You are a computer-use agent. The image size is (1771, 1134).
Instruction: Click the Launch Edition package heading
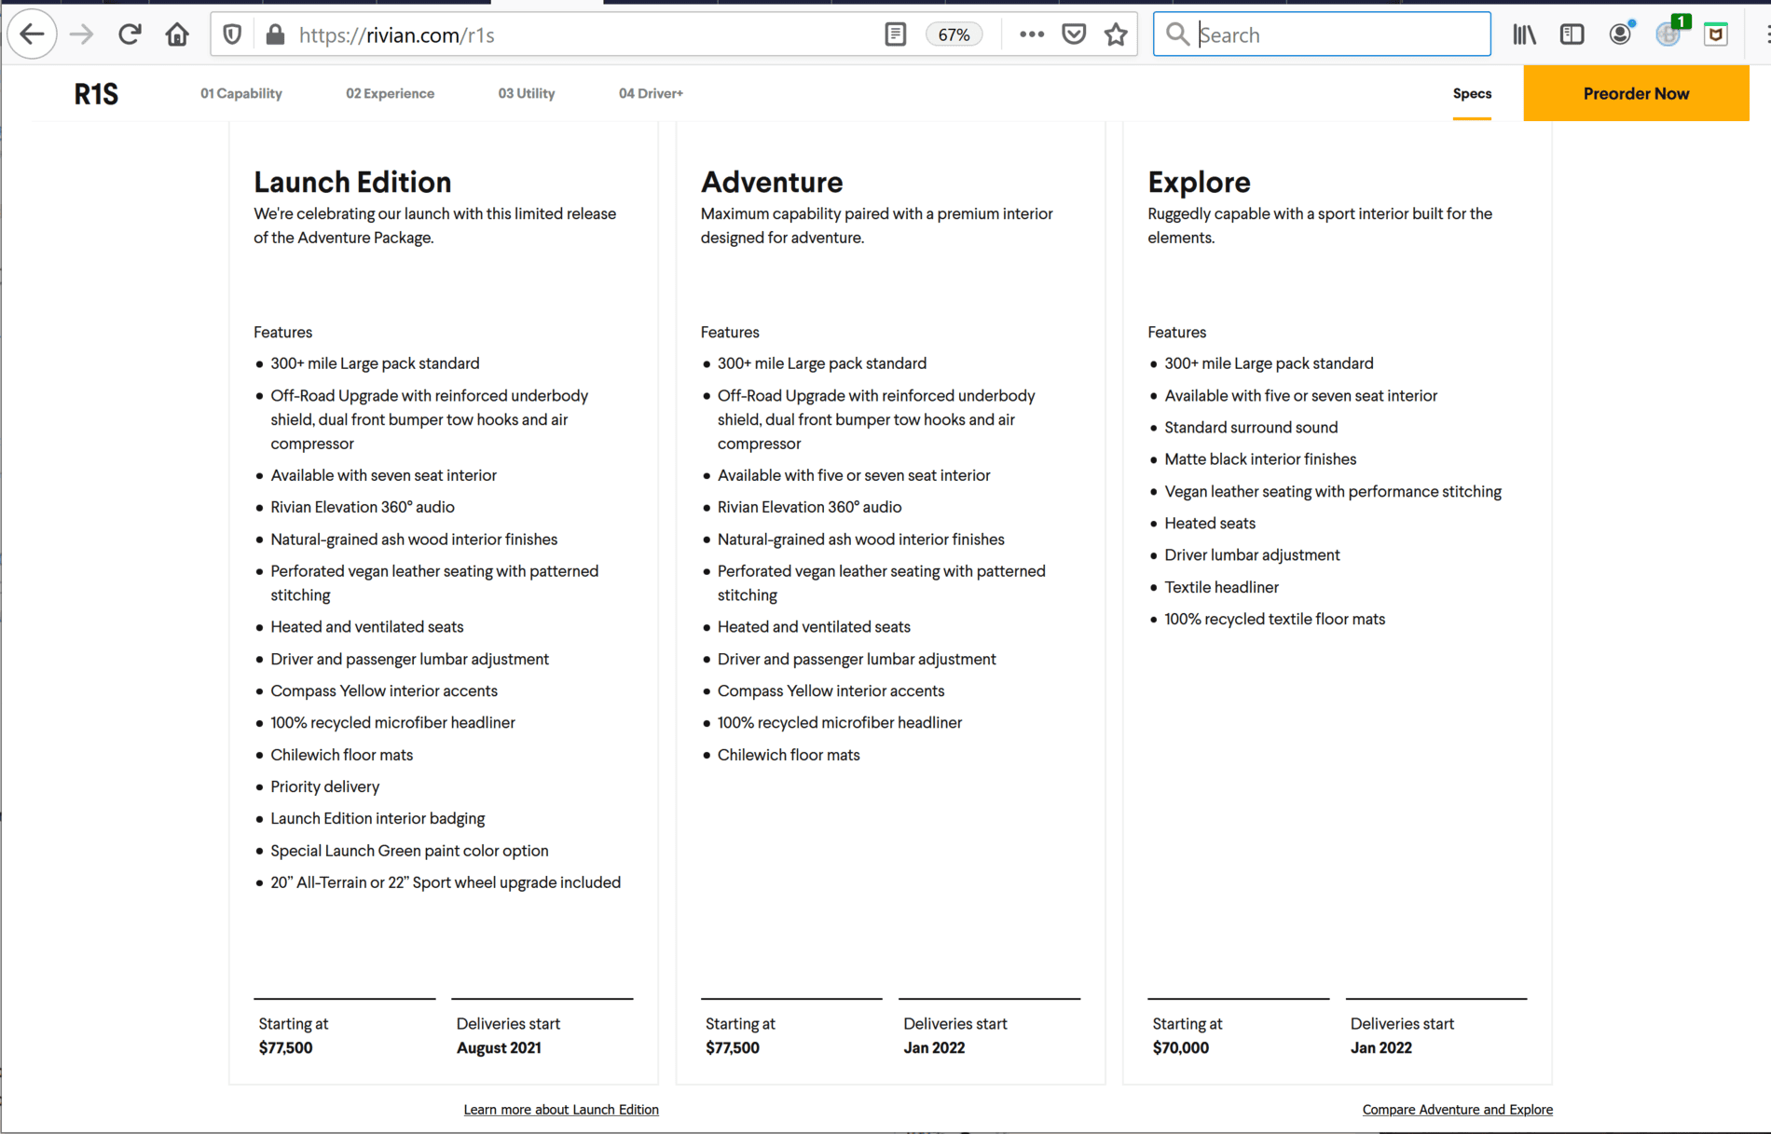(352, 182)
